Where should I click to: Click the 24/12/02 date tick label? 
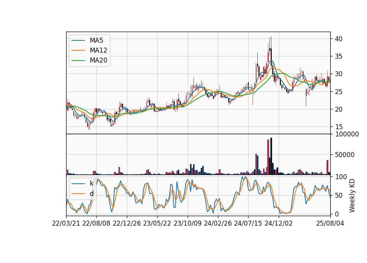click(x=279, y=223)
